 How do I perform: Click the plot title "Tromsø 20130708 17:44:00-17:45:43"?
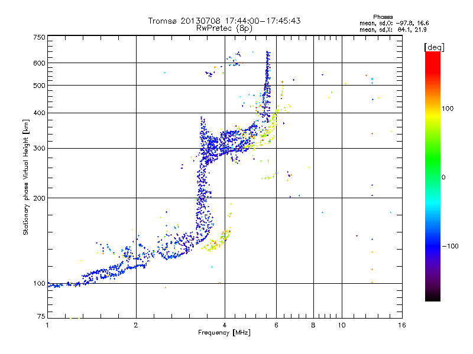tap(224, 21)
